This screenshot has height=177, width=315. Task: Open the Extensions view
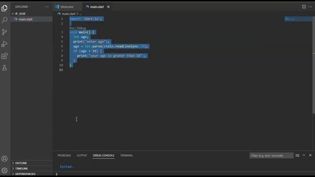(4, 56)
